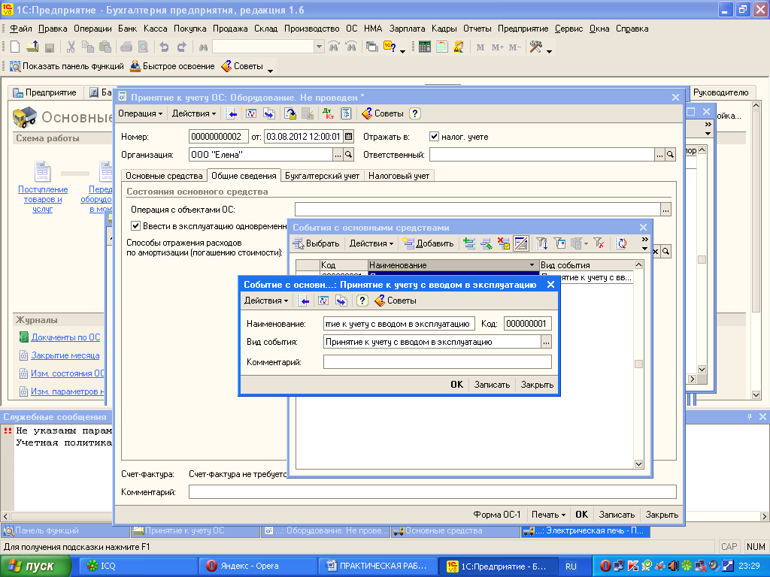
Task: Click the reread icon in event dialog toolbar
Action: [x=323, y=301]
